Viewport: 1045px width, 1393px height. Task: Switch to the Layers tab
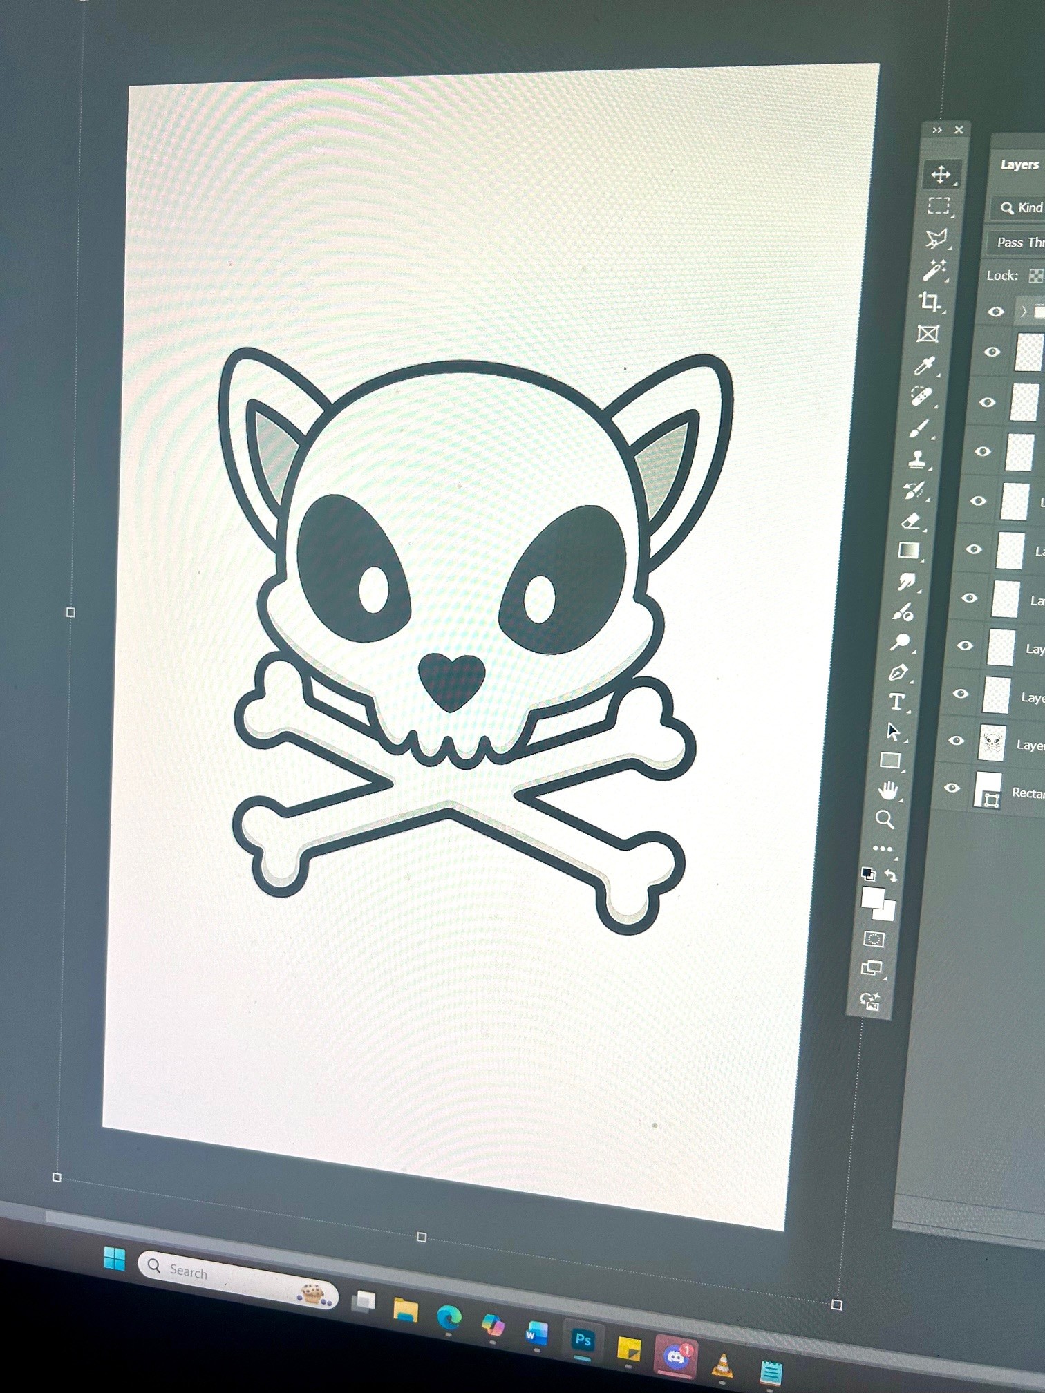coord(1019,165)
